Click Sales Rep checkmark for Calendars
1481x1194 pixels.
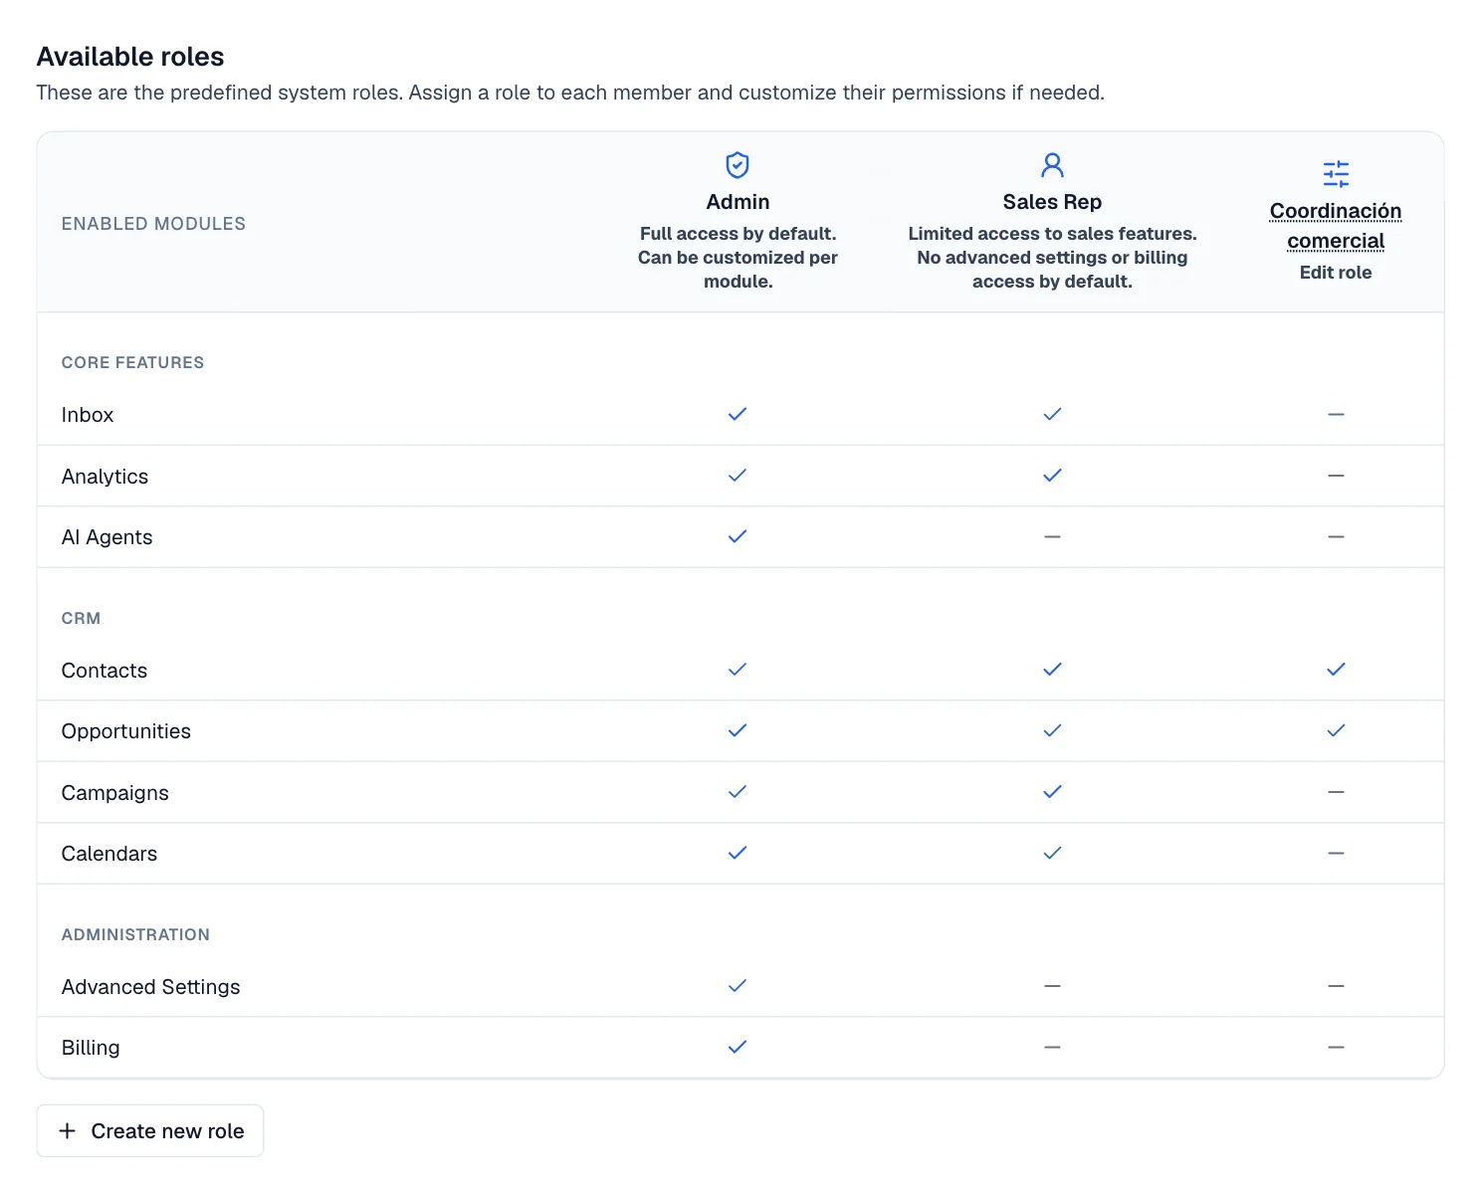[1052, 853]
